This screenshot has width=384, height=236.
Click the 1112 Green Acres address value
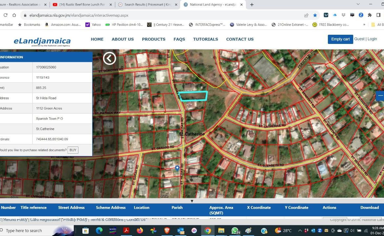click(49, 108)
